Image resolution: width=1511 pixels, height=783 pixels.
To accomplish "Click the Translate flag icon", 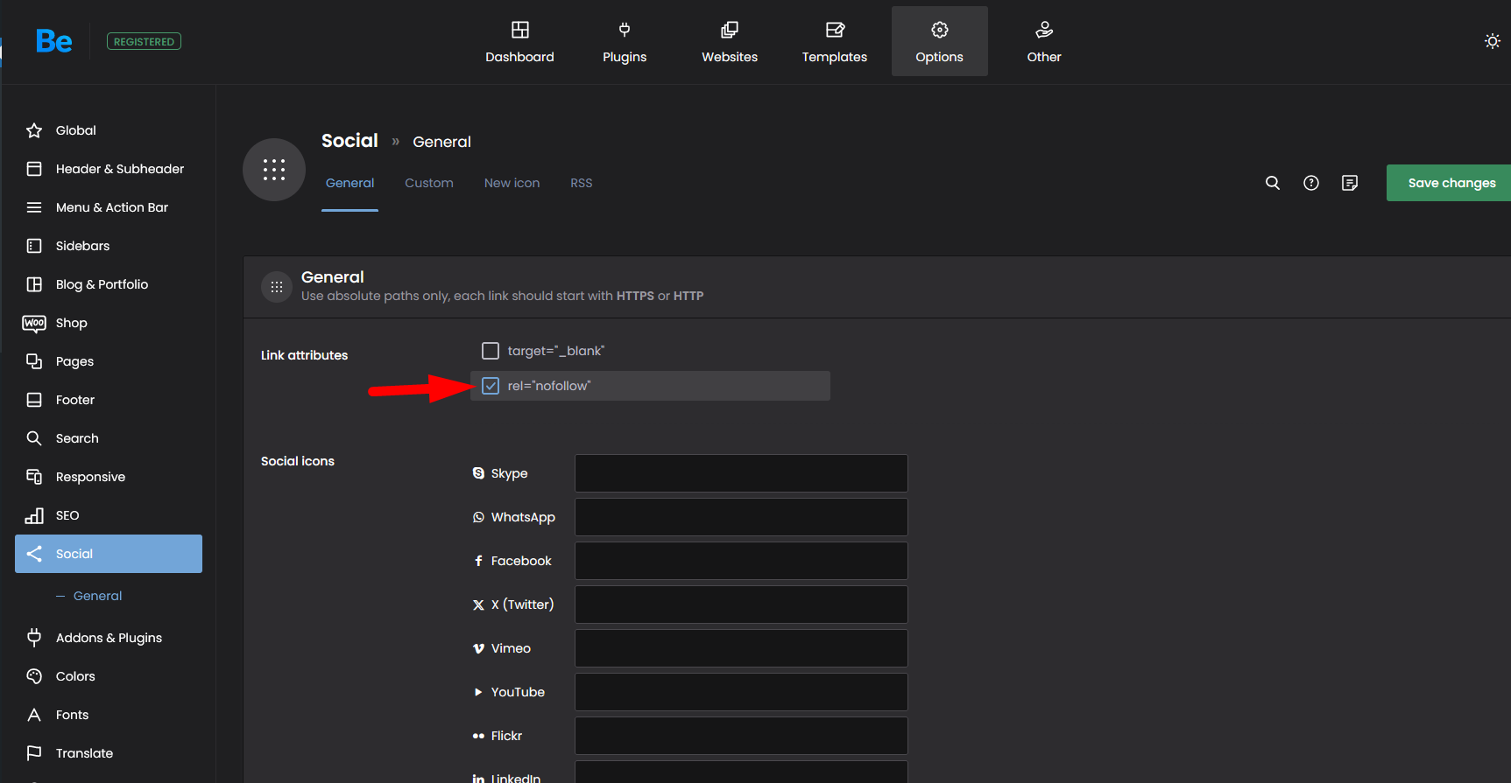I will pos(34,753).
